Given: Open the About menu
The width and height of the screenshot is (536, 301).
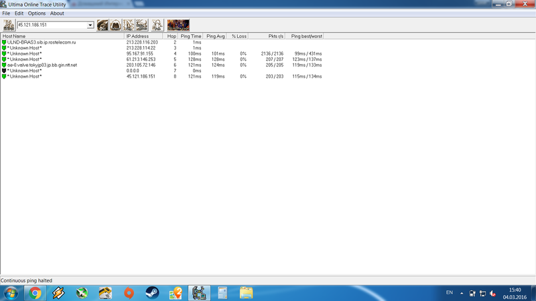Looking at the screenshot, I should tap(57, 13).
